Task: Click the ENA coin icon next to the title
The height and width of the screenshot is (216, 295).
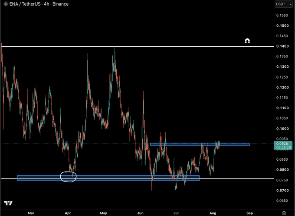Action: [x=6, y=4]
